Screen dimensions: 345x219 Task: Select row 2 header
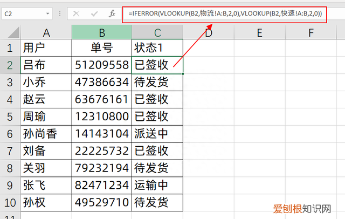click(x=10, y=65)
